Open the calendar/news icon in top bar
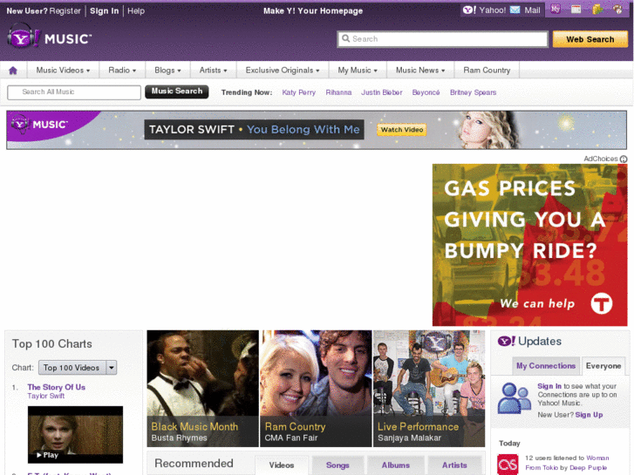The width and height of the screenshot is (634, 475). pos(576,9)
